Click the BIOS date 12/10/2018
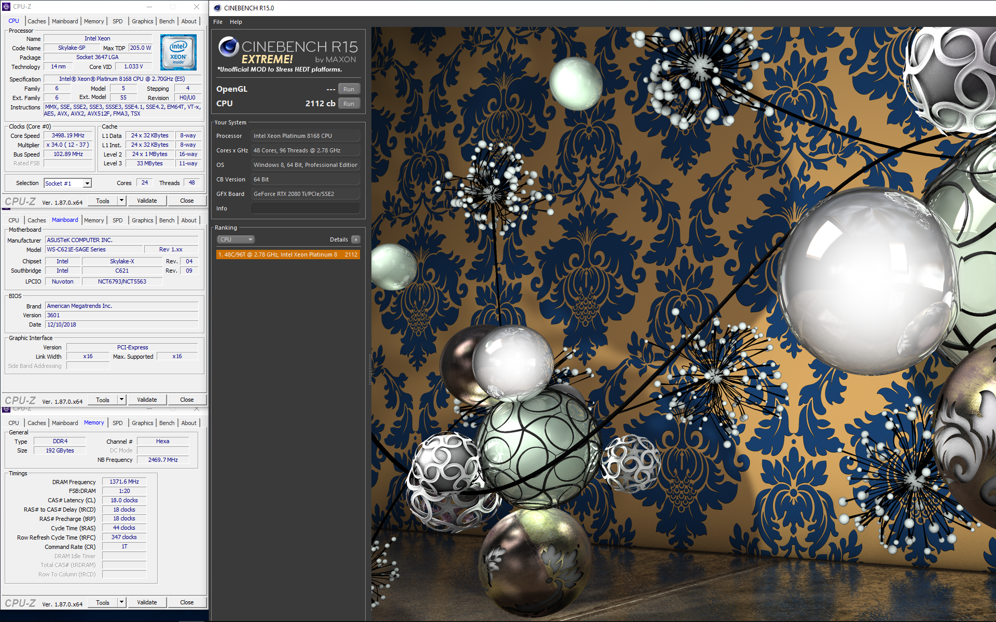 coord(121,324)
